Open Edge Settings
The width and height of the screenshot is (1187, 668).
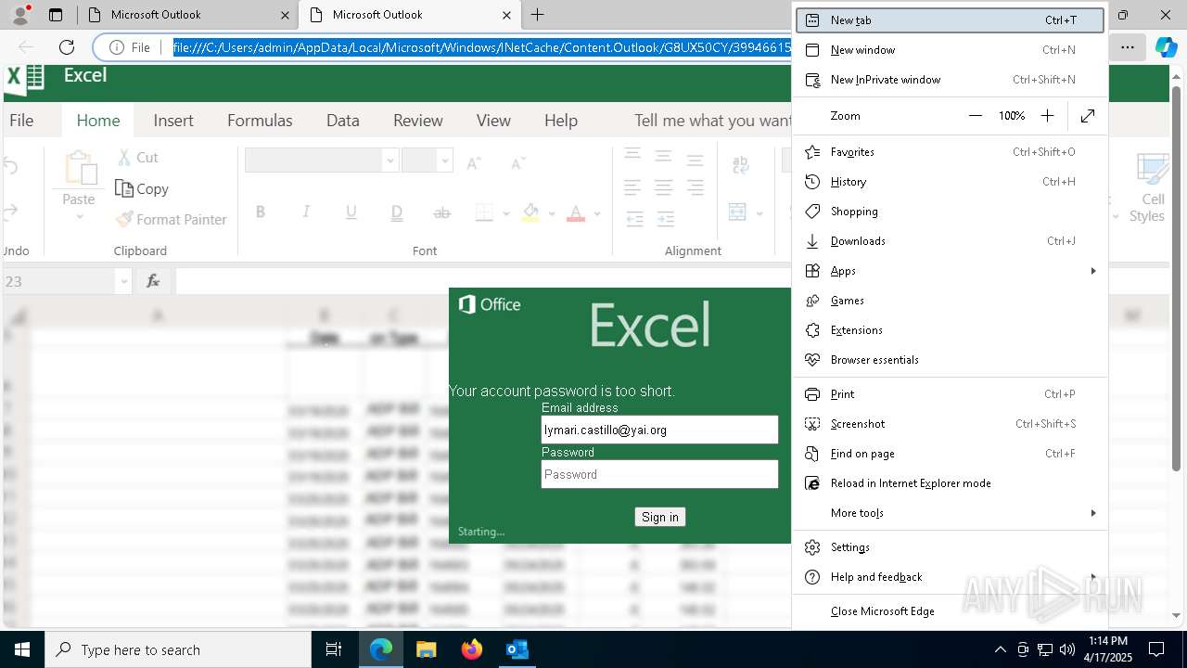point(951,547)
